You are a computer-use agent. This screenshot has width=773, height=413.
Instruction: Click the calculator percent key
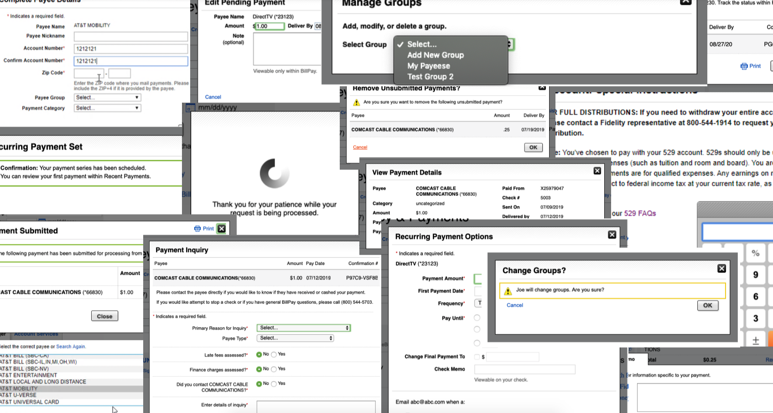(755, 253)
